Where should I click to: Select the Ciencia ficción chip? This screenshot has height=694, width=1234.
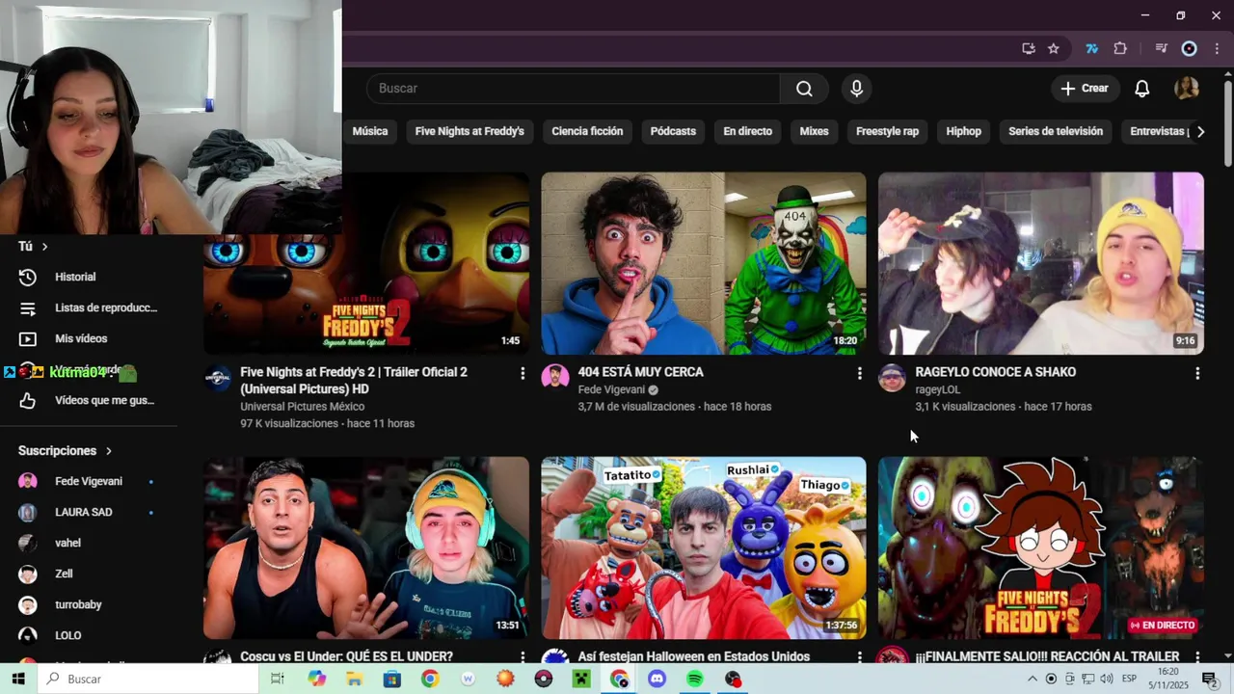587,131
